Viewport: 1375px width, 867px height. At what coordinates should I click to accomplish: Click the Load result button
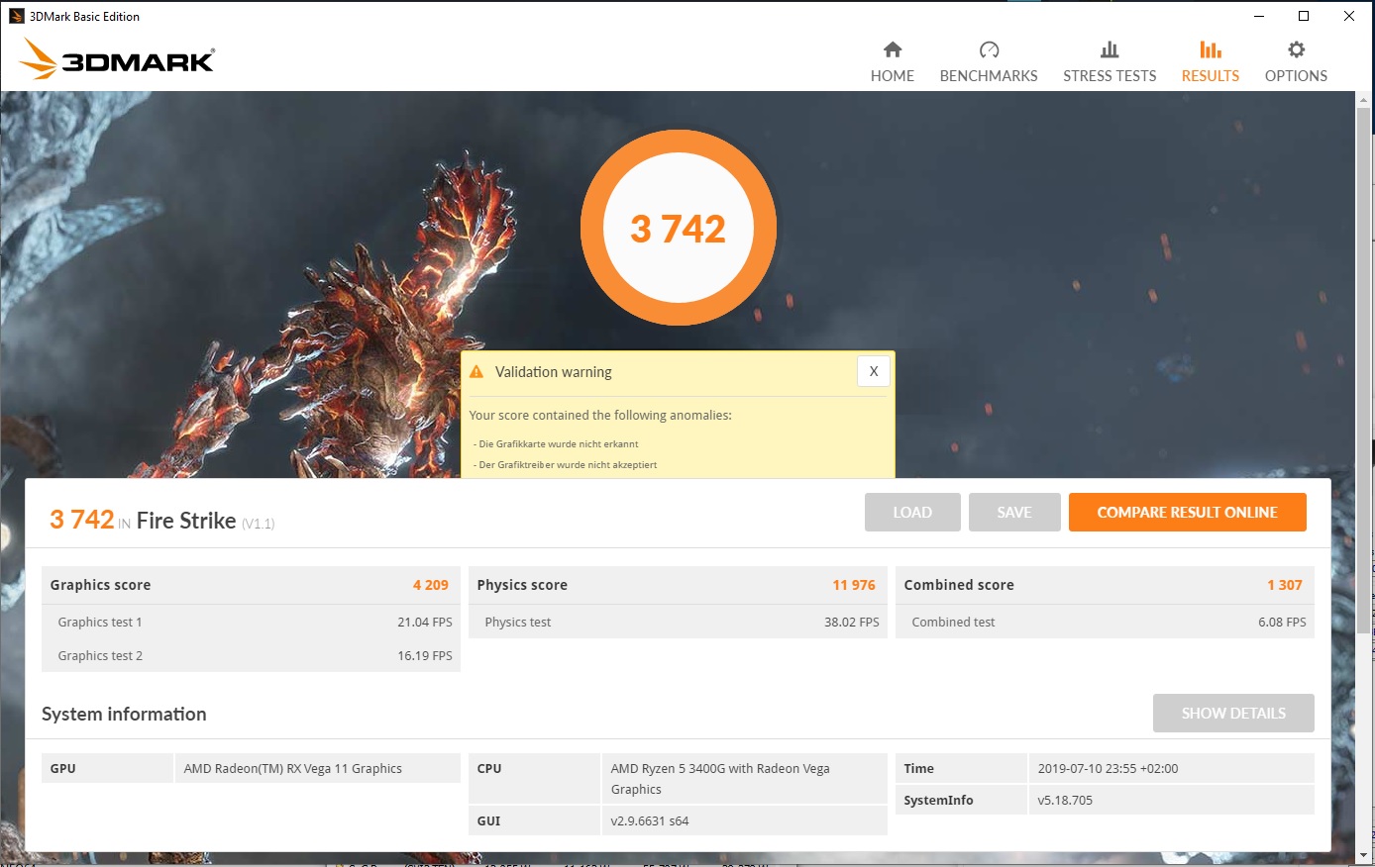point(912,512)
